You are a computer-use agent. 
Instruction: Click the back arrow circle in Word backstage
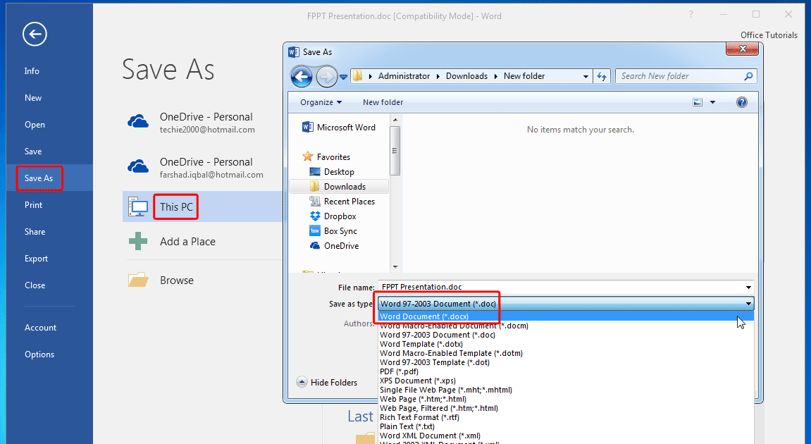point(35,34)
